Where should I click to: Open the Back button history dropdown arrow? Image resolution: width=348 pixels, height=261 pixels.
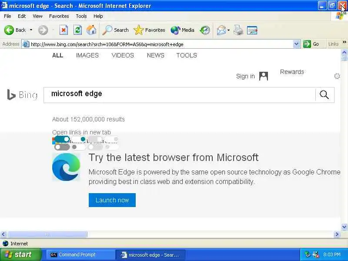[31, 30]
